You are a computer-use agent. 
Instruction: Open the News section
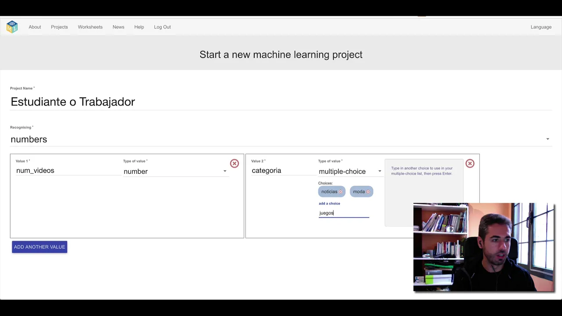118,27
